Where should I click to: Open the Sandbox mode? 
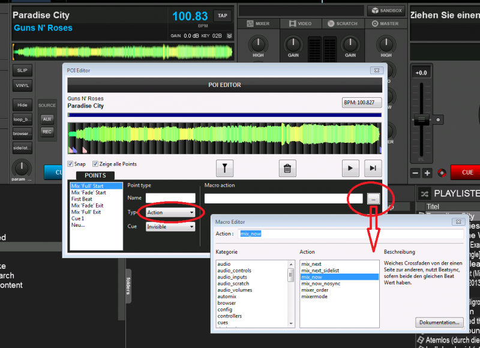point(386,11)
